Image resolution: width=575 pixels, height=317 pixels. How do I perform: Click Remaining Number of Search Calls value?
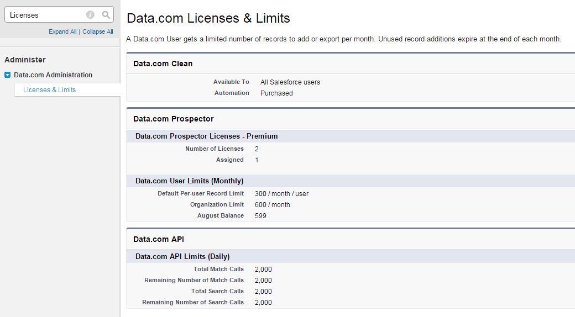click(263, 302)
